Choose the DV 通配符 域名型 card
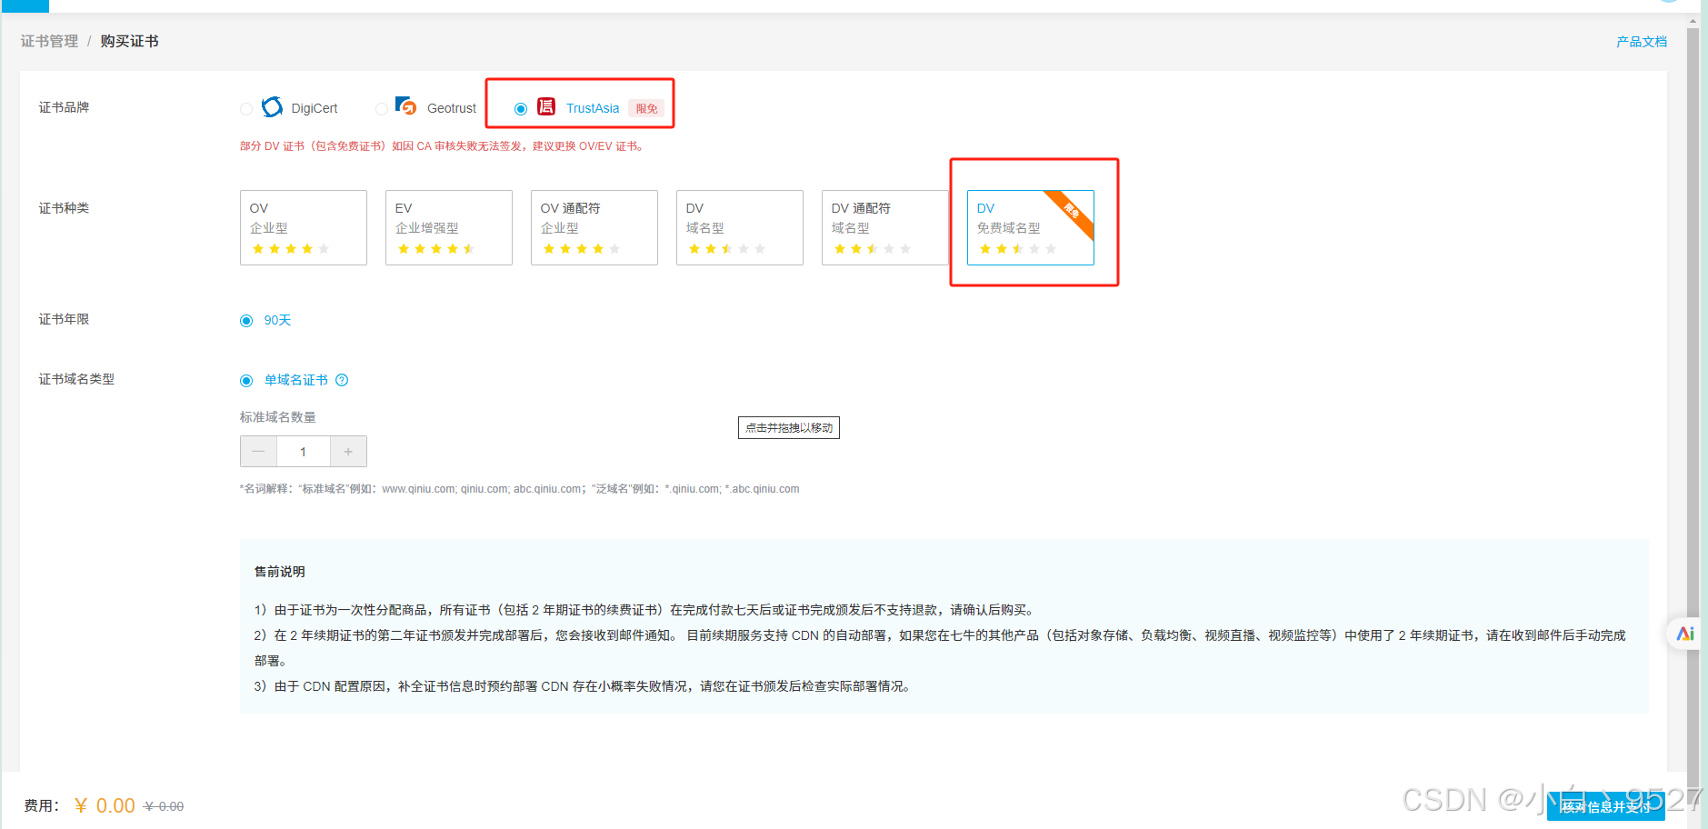 coord(885,227)
